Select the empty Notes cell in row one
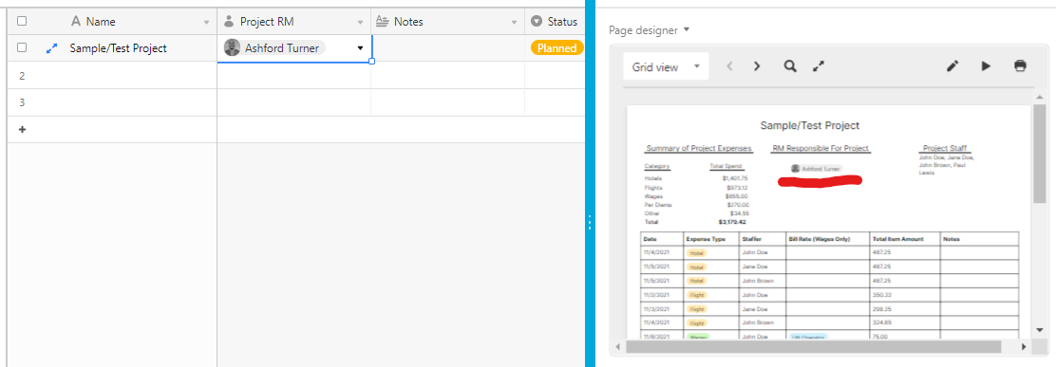This screenshot has height=367, width=1056. [x=448, y=48]
